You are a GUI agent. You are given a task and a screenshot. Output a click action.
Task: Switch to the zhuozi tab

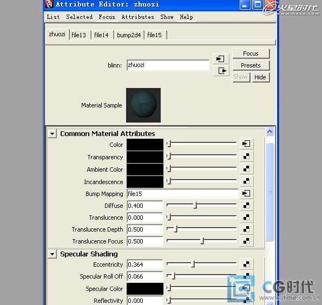tap(57, 34)
